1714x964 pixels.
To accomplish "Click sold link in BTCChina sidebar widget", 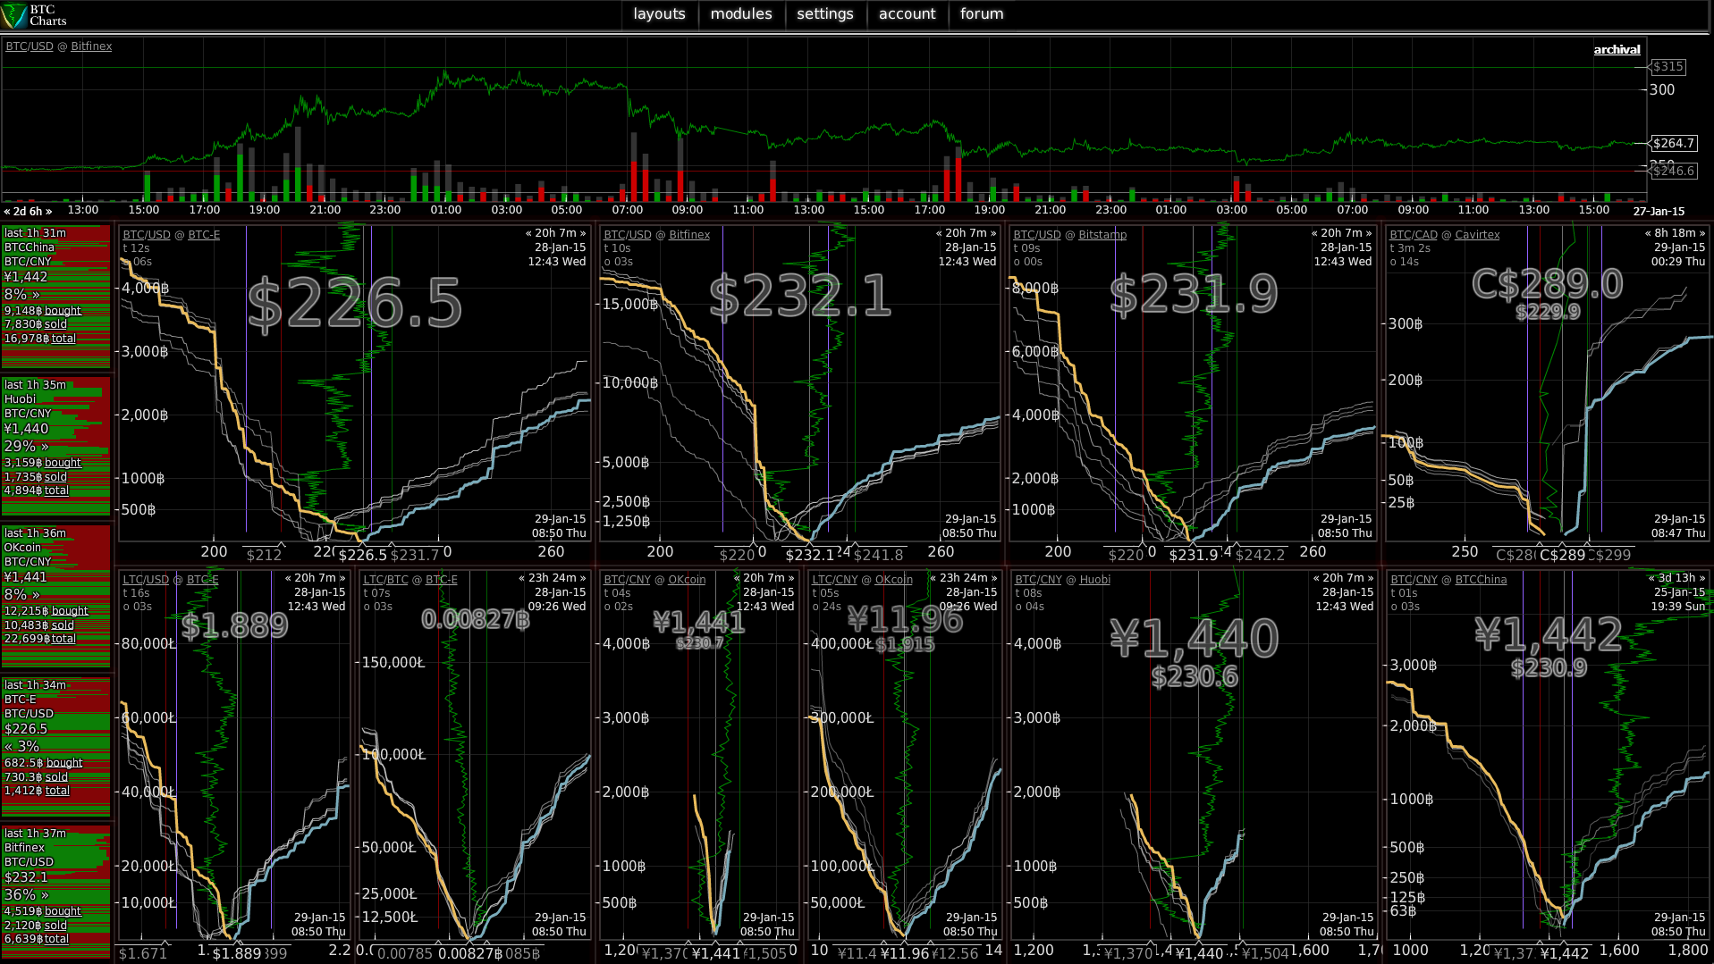I will [55, 324].
